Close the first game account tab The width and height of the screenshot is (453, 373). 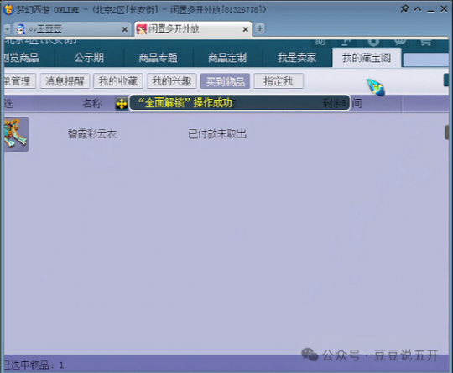point(125,29)
